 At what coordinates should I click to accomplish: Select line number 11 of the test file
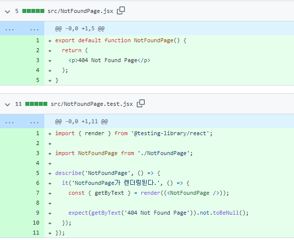36,233
